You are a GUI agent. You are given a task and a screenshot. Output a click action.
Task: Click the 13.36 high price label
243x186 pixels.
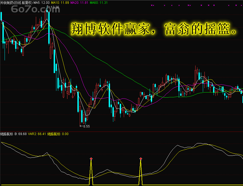click(55, 7)
